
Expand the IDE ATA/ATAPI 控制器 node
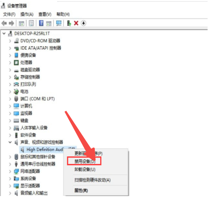click(10, 48)
